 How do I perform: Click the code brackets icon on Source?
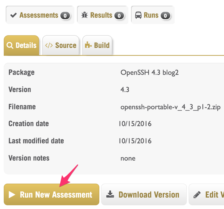pyautogui.click(x=49, y=45)
